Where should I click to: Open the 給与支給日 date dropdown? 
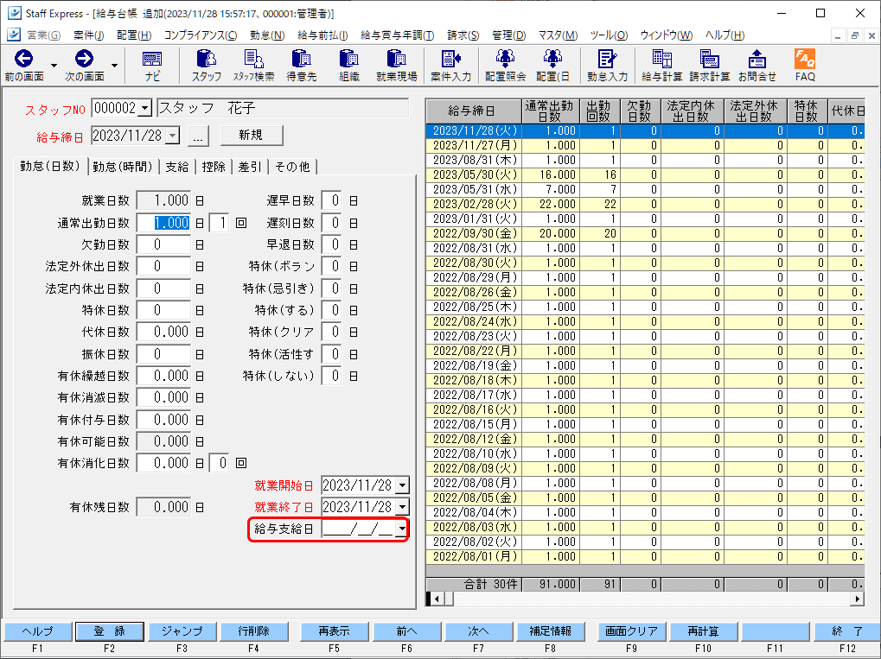pyautogui.click(x=402, y=529)
